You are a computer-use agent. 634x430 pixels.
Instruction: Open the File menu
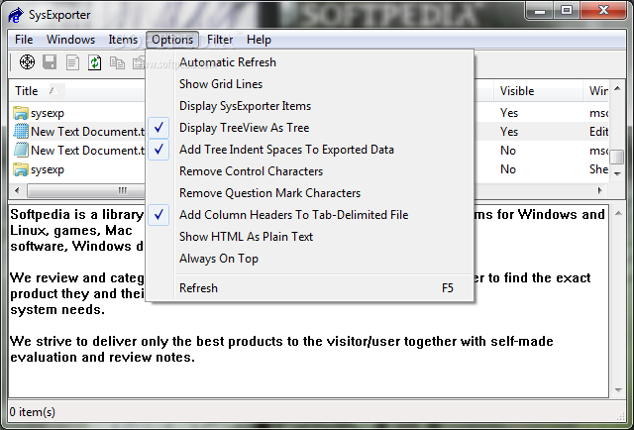24,40
